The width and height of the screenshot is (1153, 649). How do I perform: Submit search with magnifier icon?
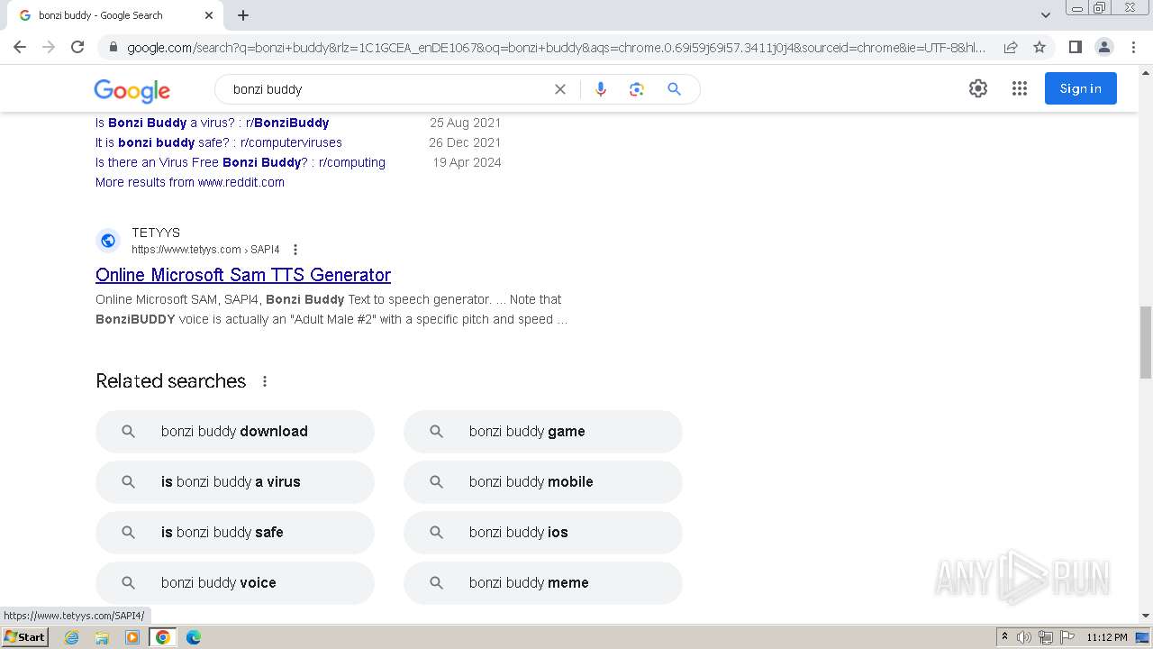[674, 89]
